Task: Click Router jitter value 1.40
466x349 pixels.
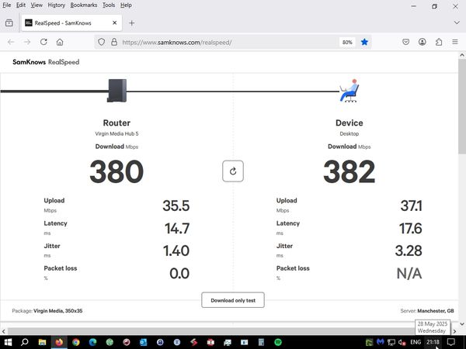Action: coord(176,251)
